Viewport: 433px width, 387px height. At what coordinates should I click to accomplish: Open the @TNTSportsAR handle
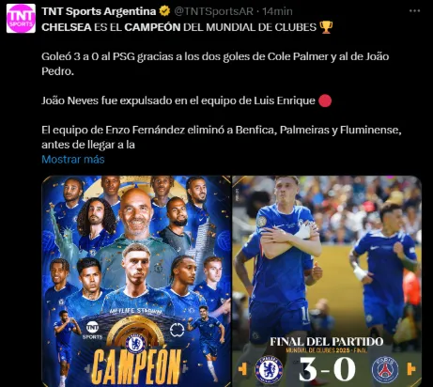click(213, 11)
